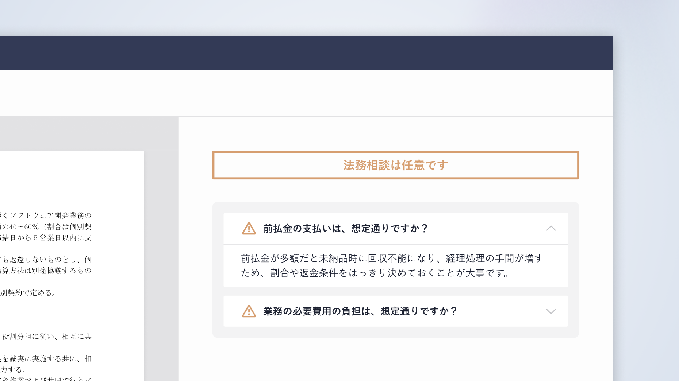Click the line 役割分担に従い、相互に共
This screenshot has height=381, width=679.
click(46, 337)
